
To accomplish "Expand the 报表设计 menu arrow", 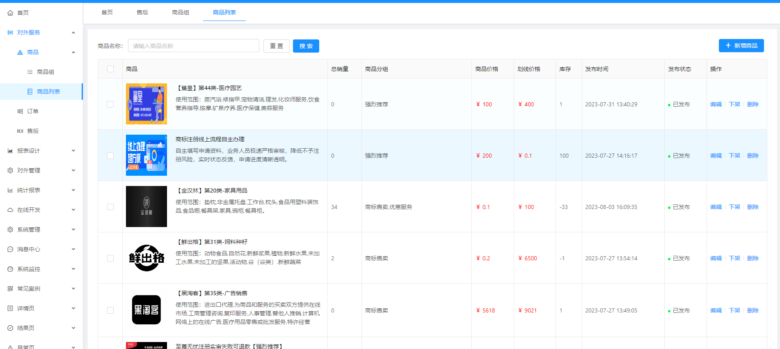I will [73, 151].
